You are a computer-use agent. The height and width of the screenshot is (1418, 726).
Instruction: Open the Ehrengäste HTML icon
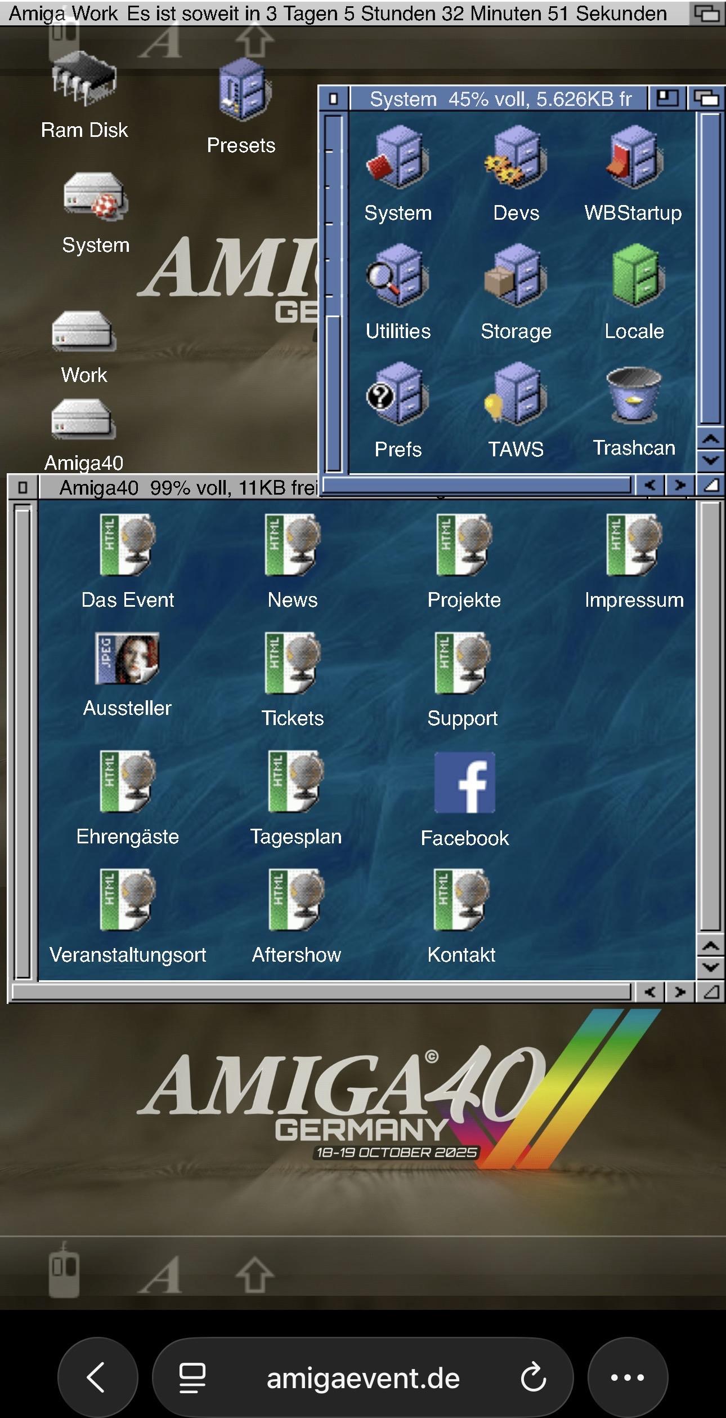tap(127, 781)
